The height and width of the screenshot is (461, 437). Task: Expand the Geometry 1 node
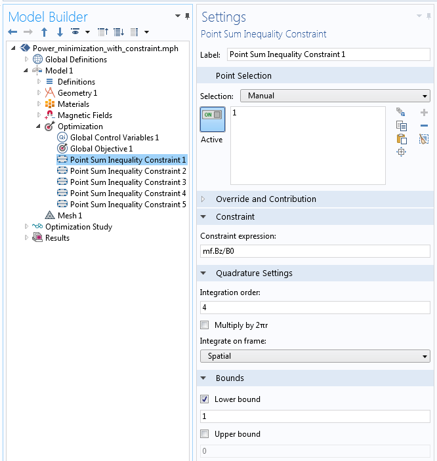pyautogui.click(x=39, y=92)
